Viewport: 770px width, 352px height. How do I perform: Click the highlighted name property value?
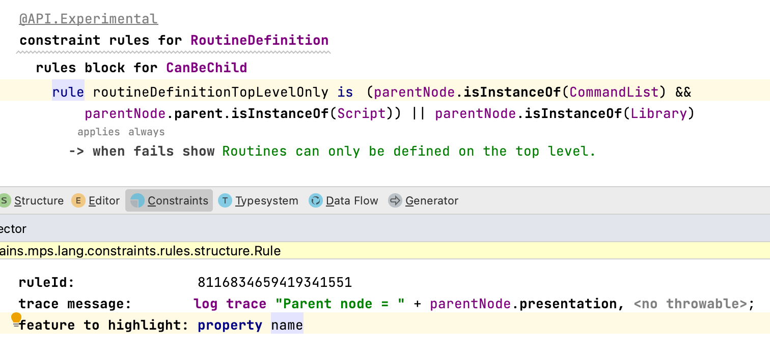point(287,325)
